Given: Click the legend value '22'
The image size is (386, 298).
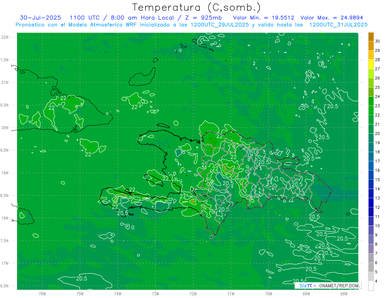Looking at the screenshot, I should [377, 115].
